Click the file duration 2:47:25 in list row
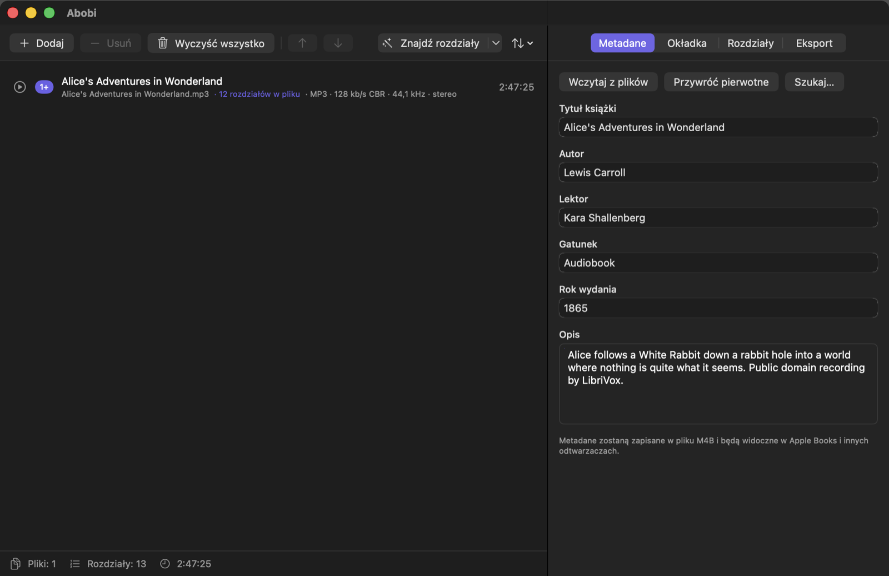The height and width of the screenshot is (576, 889). pos(516,87)
